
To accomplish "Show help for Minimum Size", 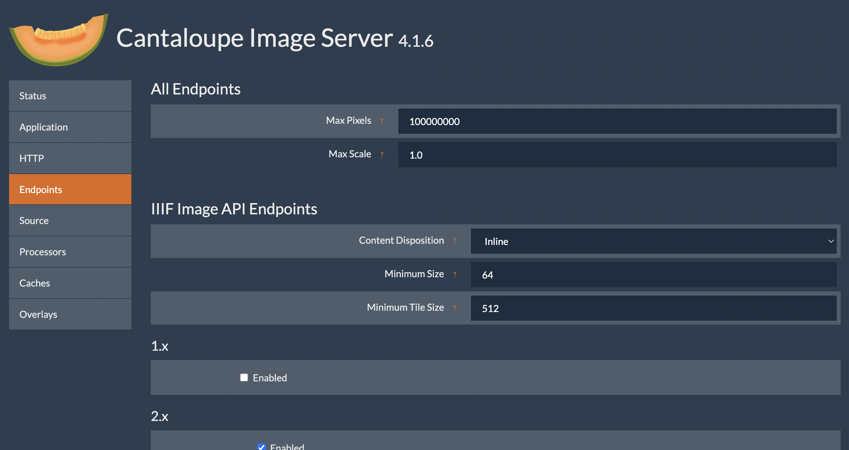I will 455,275.
